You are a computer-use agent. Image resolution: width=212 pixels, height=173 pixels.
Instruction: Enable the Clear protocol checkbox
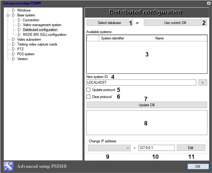tap(88, 97)
